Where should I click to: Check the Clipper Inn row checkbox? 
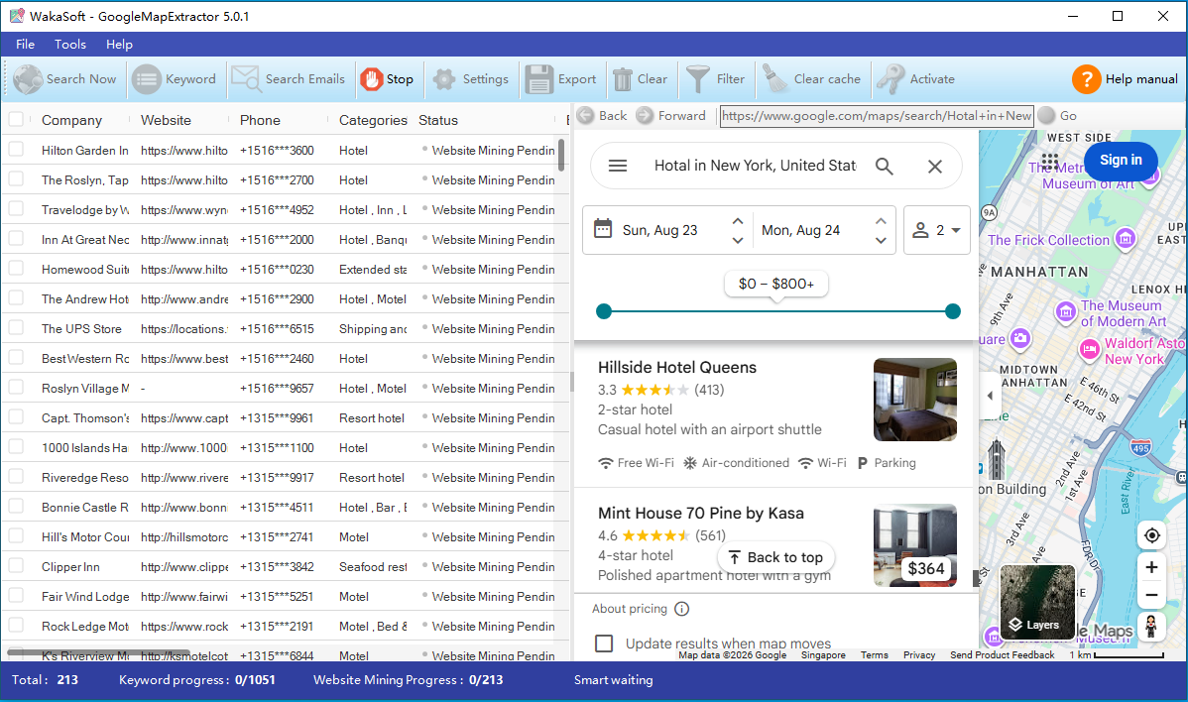[x=16, y=566]
